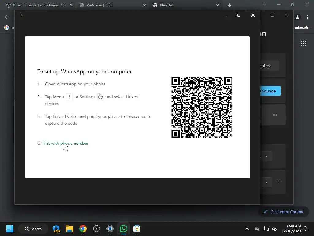
Task: Switch to Open Broadcaster Software tab
Action: coord(40,5)
